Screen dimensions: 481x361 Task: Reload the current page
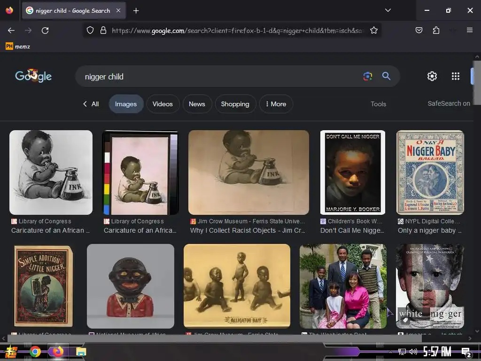click(x=45, y=31)
